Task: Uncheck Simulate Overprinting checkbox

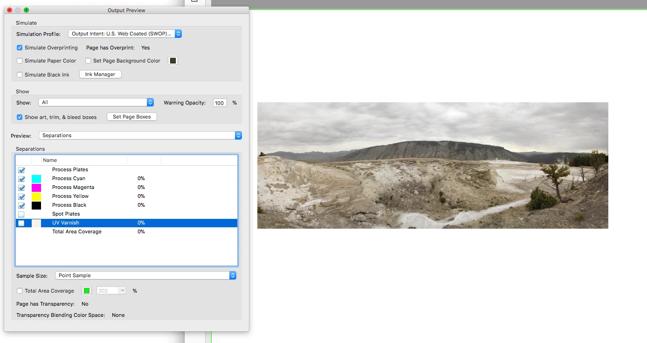Action: pos(20,48)
